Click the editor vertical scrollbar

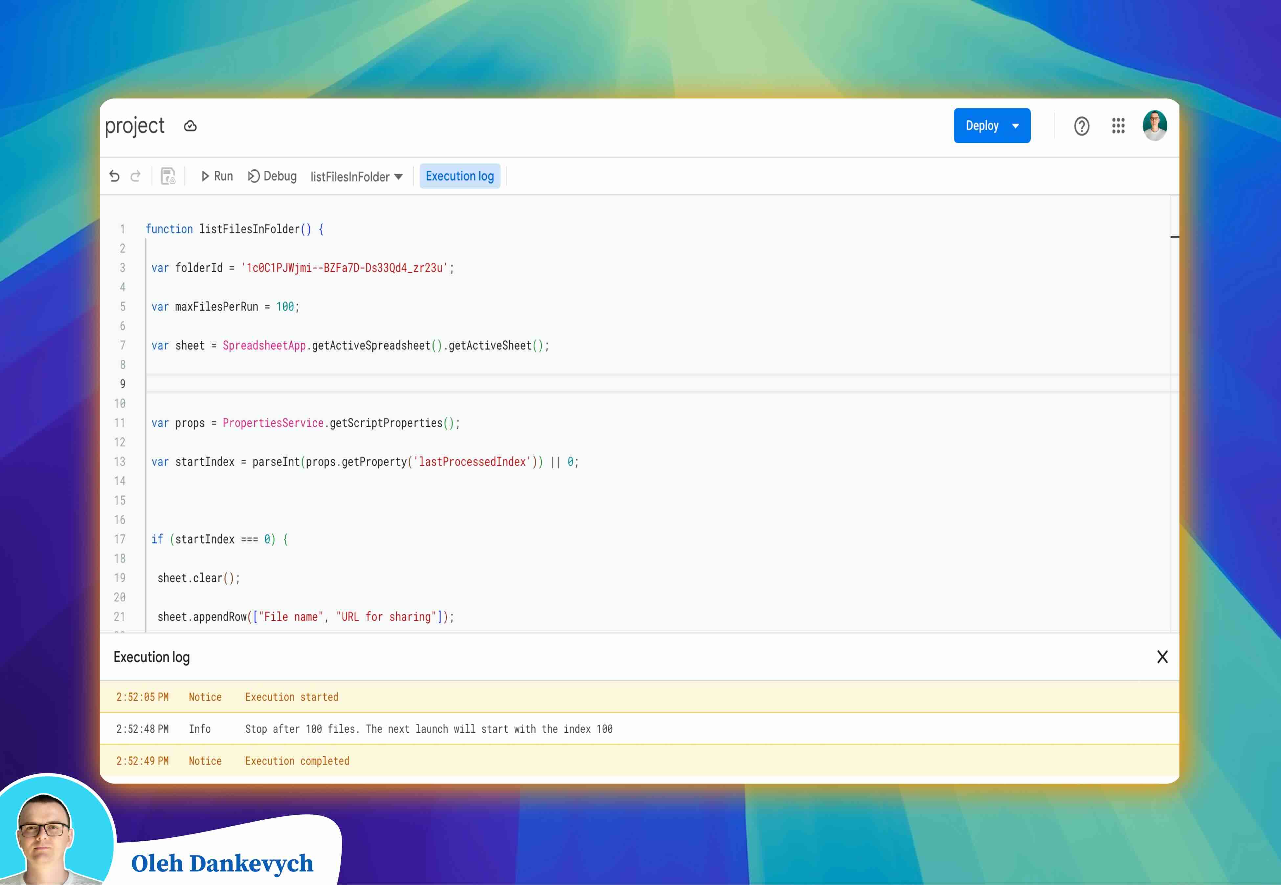[1175, 413]
